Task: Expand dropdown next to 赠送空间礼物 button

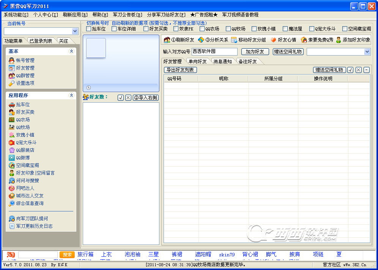Action: click(x=367, y=52)
